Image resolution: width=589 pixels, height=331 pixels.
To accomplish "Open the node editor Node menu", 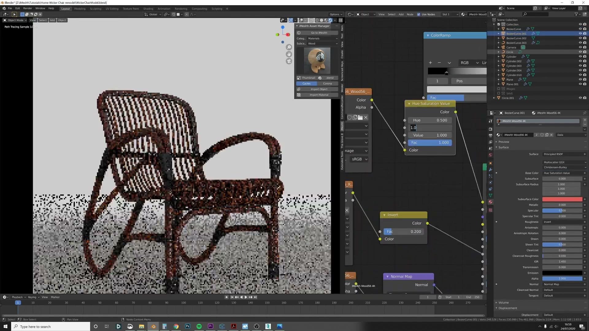I will 410,14.
